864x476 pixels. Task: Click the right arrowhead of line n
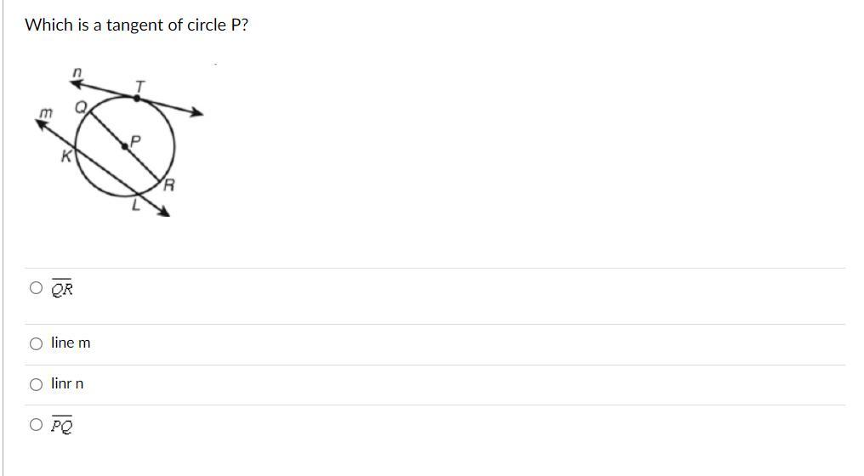pos(196,112)
